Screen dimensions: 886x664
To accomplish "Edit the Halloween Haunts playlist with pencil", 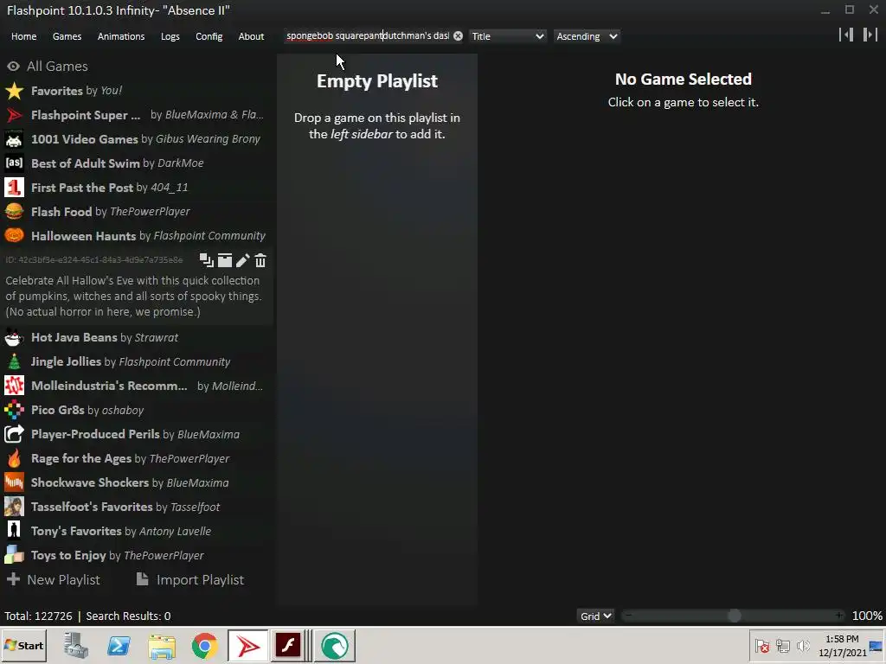I will coord(242,260).
